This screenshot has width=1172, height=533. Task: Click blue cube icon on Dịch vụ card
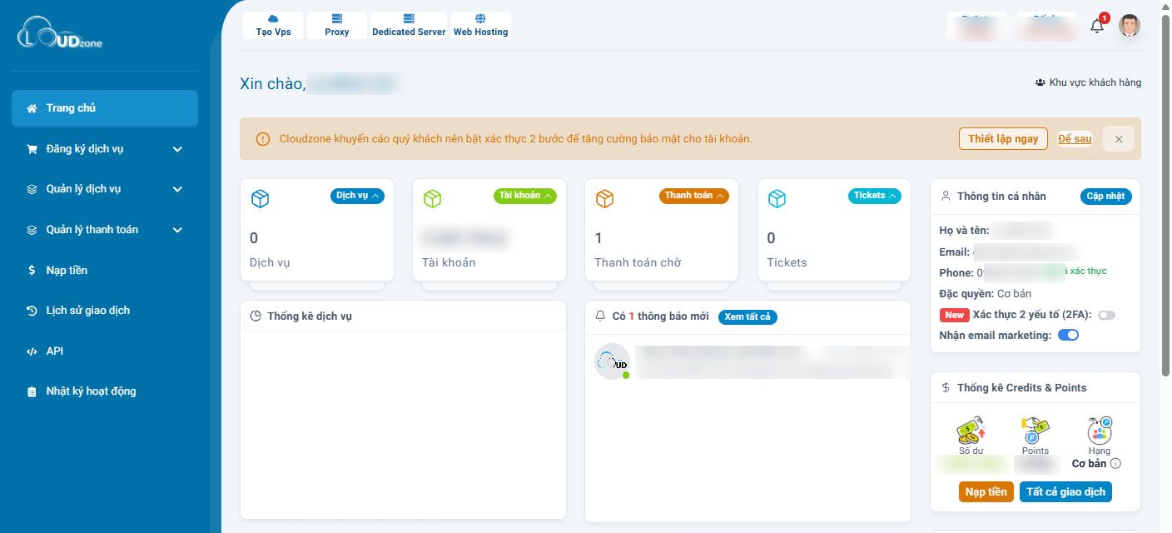(260, 198)
